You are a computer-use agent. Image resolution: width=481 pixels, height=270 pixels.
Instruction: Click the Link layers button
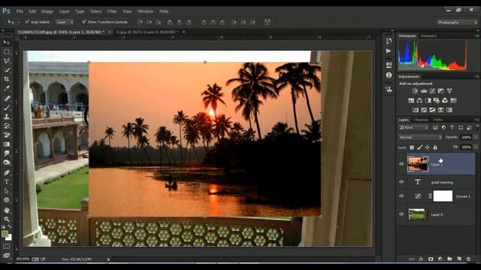(412, 259)
